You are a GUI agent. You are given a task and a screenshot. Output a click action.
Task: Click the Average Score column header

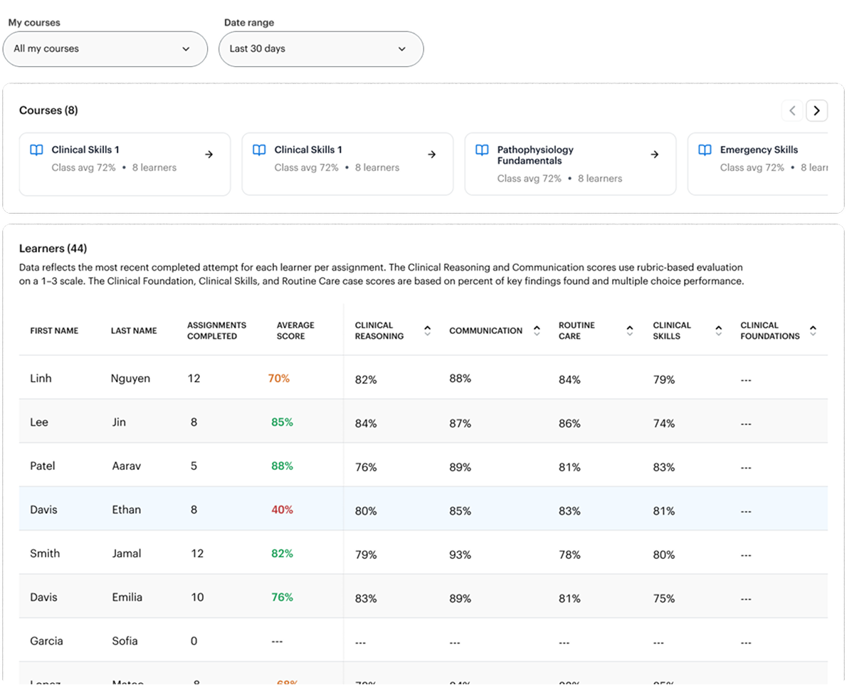tap(295, 330)
